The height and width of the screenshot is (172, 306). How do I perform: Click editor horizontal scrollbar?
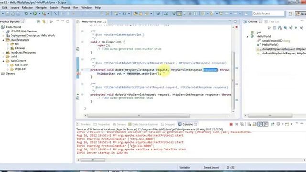[139, 116]
